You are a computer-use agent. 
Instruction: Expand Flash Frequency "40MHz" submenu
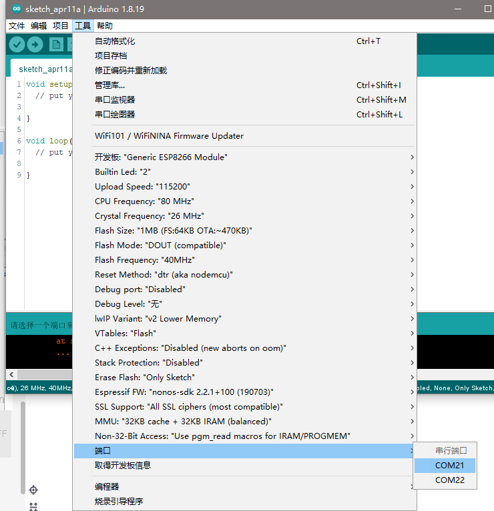click(x=245, y=260)
